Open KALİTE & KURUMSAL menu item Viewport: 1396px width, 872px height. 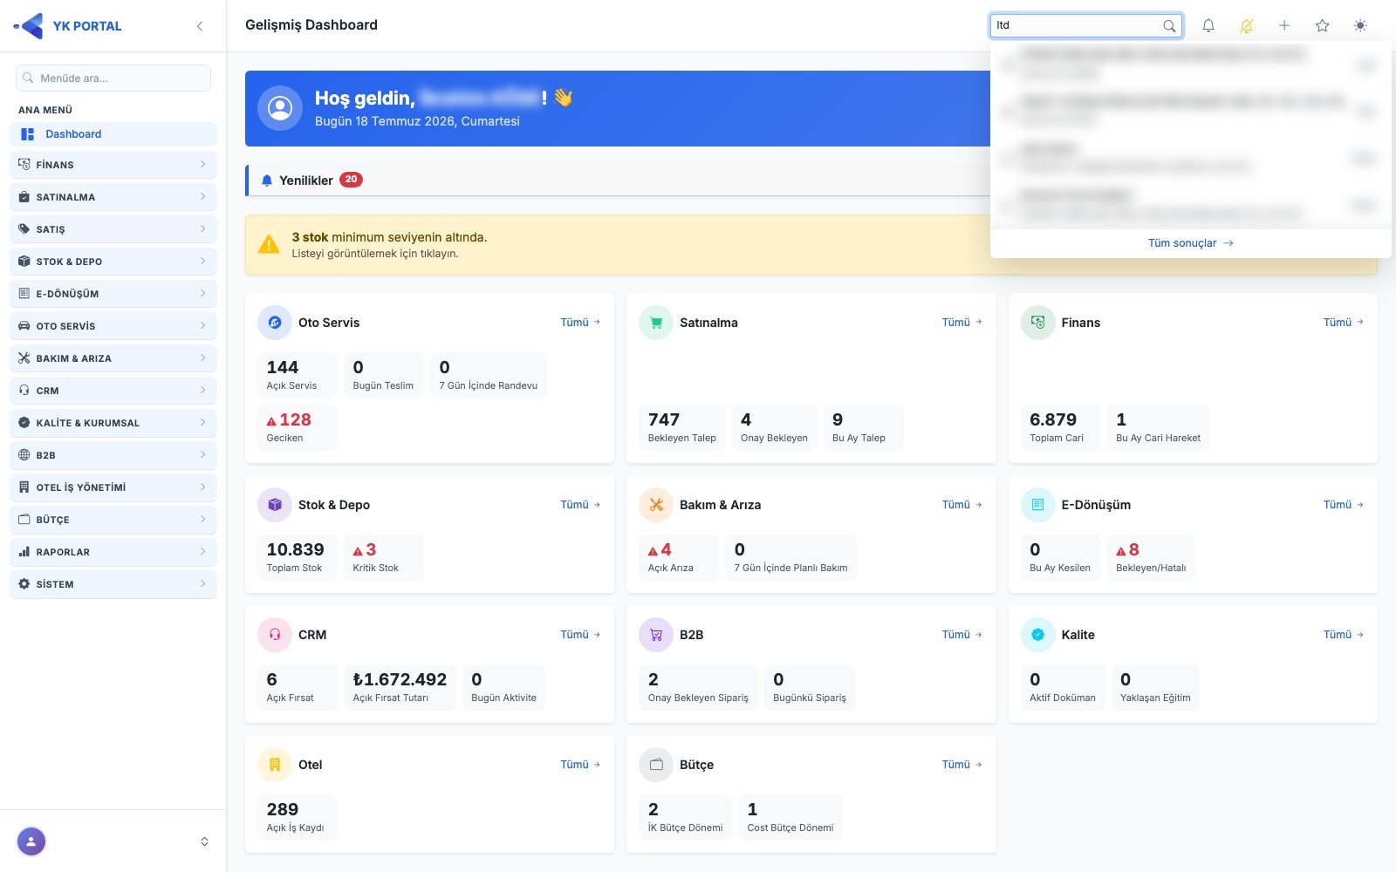pos(113,423)
